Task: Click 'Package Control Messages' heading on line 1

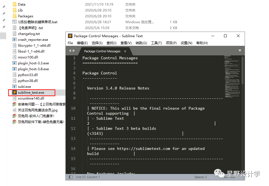Action: pyautogui.click(x=110, y=58)
